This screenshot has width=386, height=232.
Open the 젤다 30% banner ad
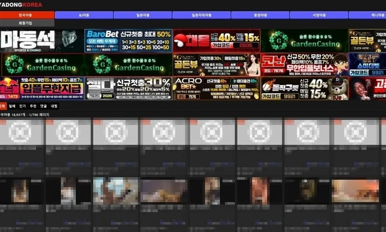128,88
